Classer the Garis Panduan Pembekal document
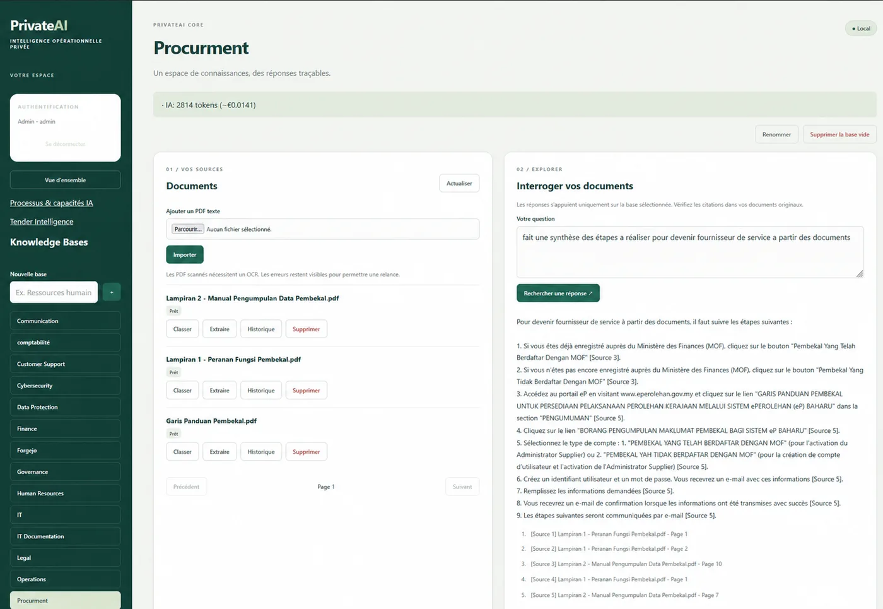The image size is (883, 609). pyautogui.click(x=182, y=451)
